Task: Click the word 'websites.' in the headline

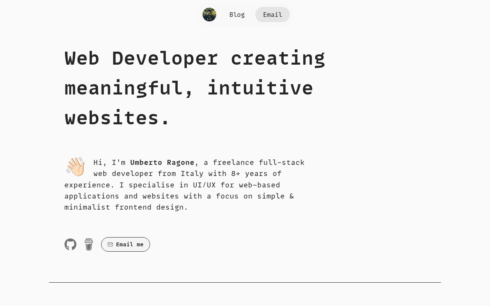Action: pyautogui.click(x=117, y=117)
